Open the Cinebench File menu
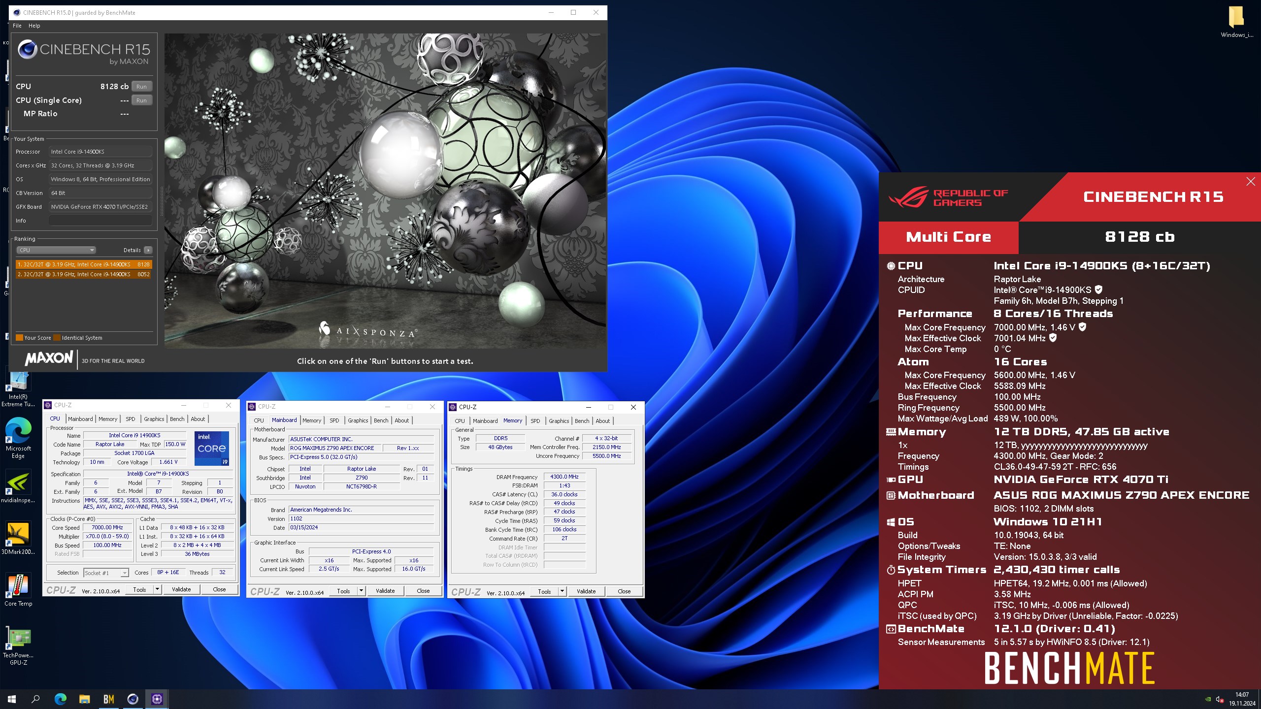Screen dimensions: 1261x709 (x=17, y=26)
